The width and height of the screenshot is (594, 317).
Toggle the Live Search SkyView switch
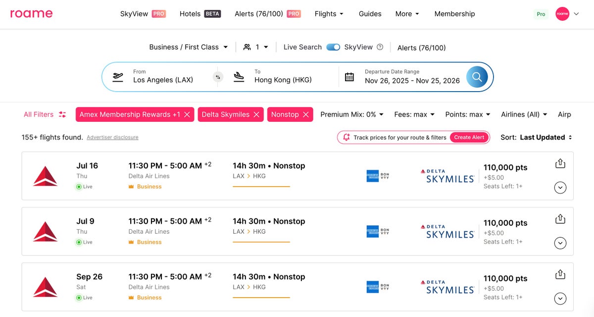333,47
